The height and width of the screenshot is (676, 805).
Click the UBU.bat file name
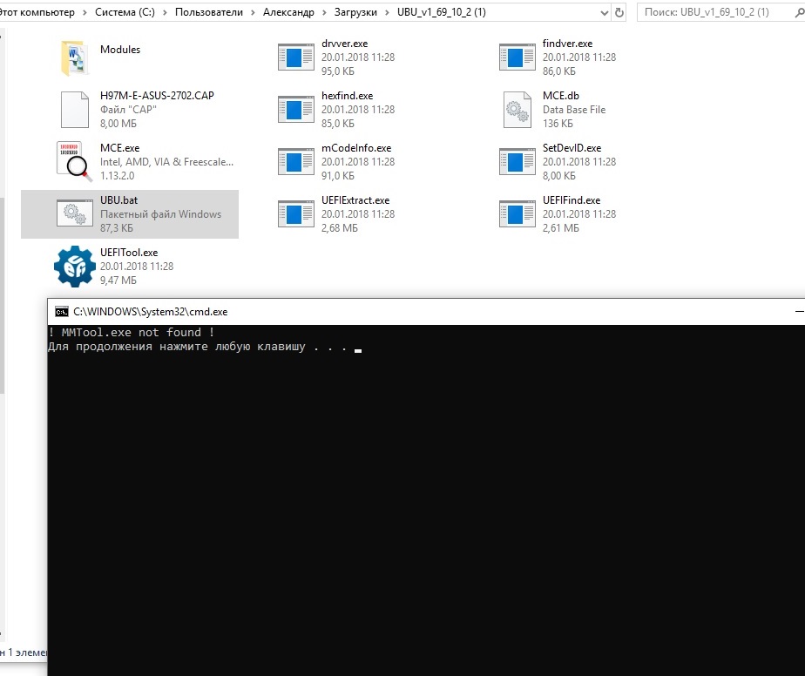pyautogui.click(x=118, y=200)
